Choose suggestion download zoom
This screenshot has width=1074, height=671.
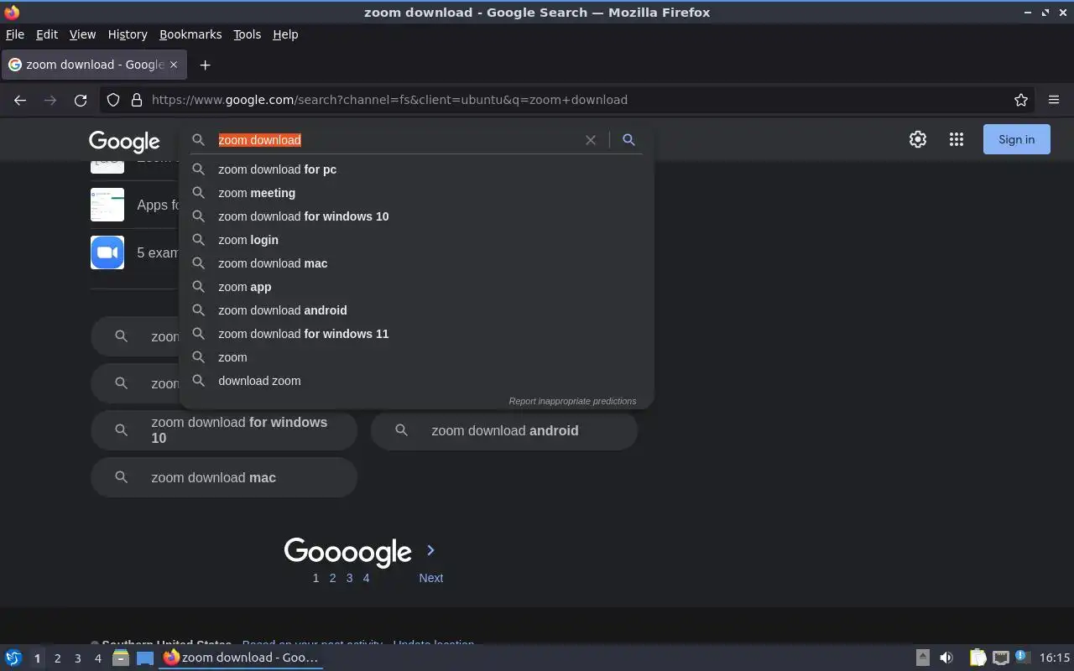416,381
